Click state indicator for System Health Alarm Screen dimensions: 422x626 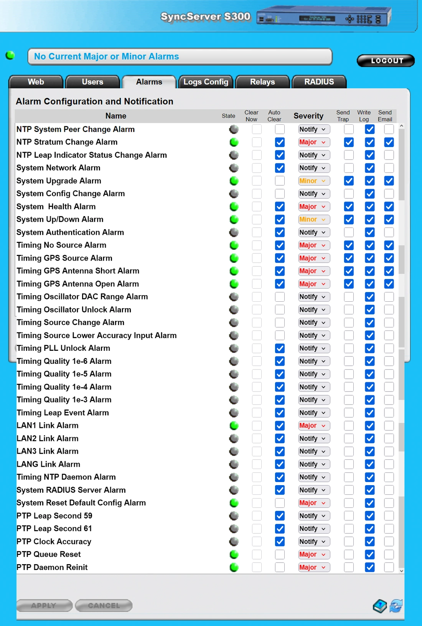point(234,206)
